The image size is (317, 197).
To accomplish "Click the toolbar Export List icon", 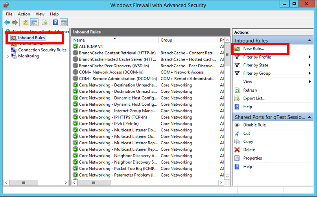I will (x=45, y=22).
